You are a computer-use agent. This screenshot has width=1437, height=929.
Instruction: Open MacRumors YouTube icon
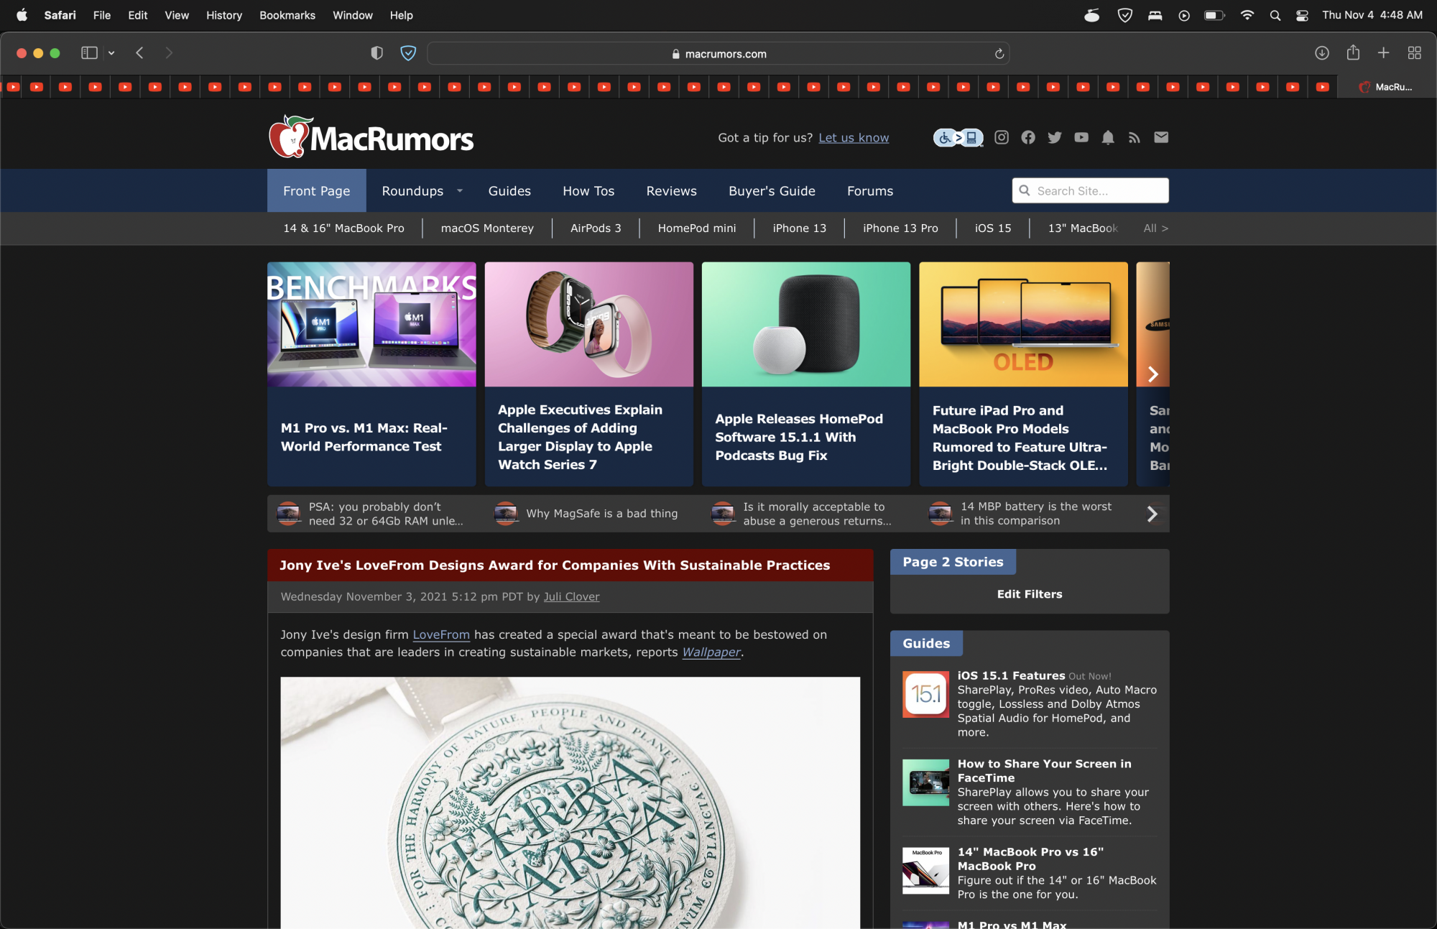(x=1081, y=137)
